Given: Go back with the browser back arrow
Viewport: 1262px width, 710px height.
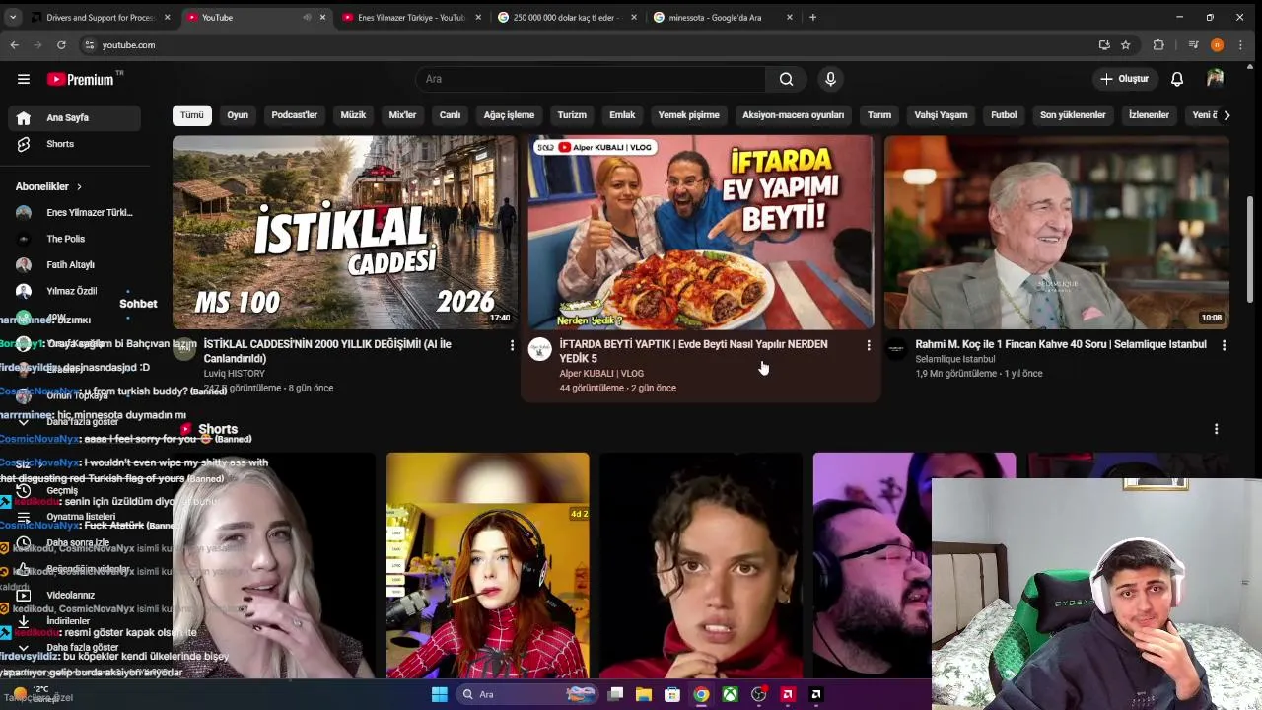Looking at the screenshot, I should (14, 45).
